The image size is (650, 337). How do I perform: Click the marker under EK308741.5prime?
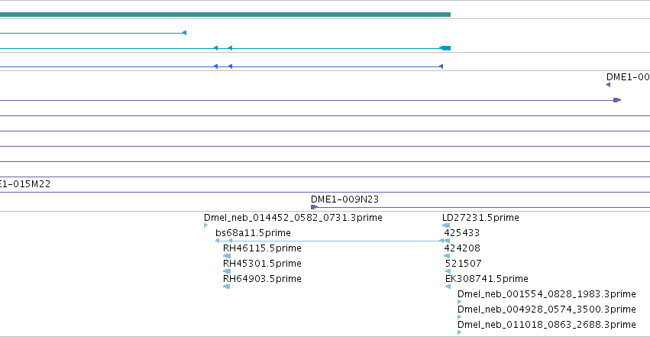[448, 287]
